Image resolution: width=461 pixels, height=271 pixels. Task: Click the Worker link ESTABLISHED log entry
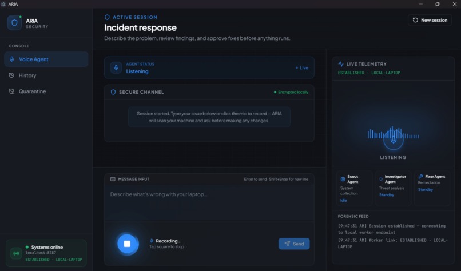point(393,244)
